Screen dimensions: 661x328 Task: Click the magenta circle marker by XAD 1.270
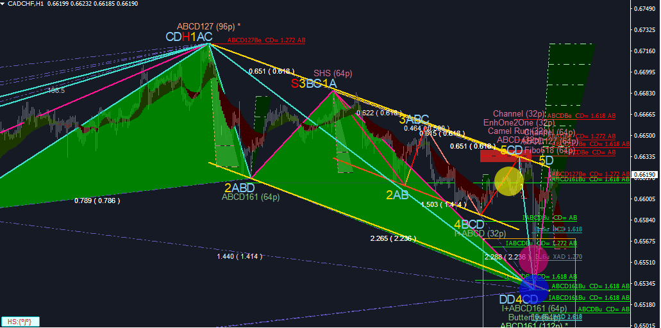point(533,259)
